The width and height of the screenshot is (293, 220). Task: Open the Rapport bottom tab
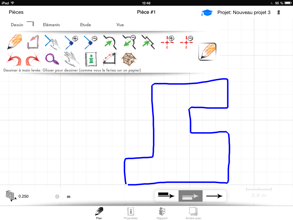[162, 213]
